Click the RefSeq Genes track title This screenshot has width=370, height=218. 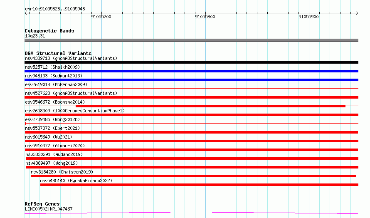pos(42,204)
